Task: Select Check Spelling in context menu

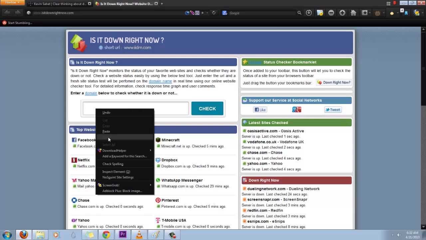Action: [x=124, y=164]
